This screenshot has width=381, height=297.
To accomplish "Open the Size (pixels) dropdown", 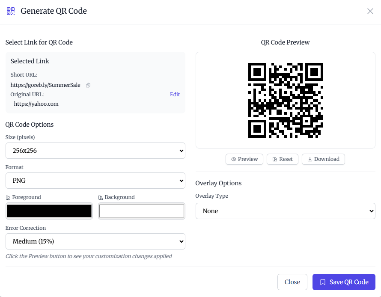I will click(x=95, y=151).
